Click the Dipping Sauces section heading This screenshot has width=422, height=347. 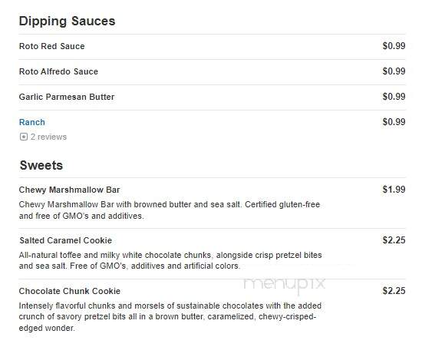(67, 21)
